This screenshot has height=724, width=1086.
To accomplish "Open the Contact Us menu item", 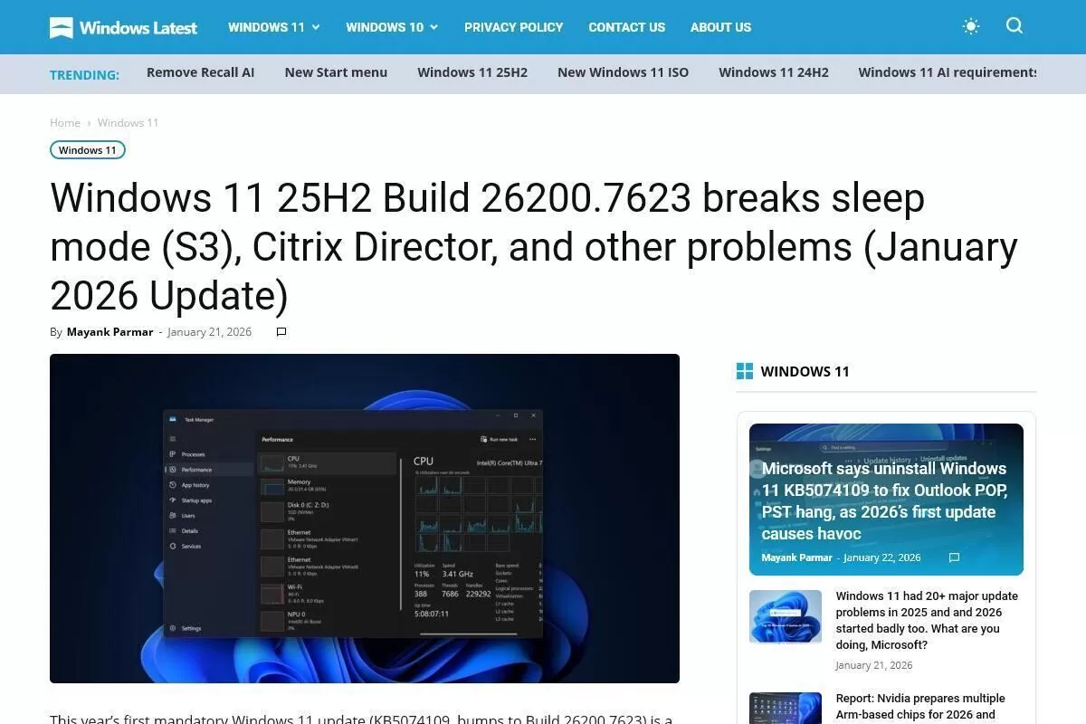I will click(626, 27).
